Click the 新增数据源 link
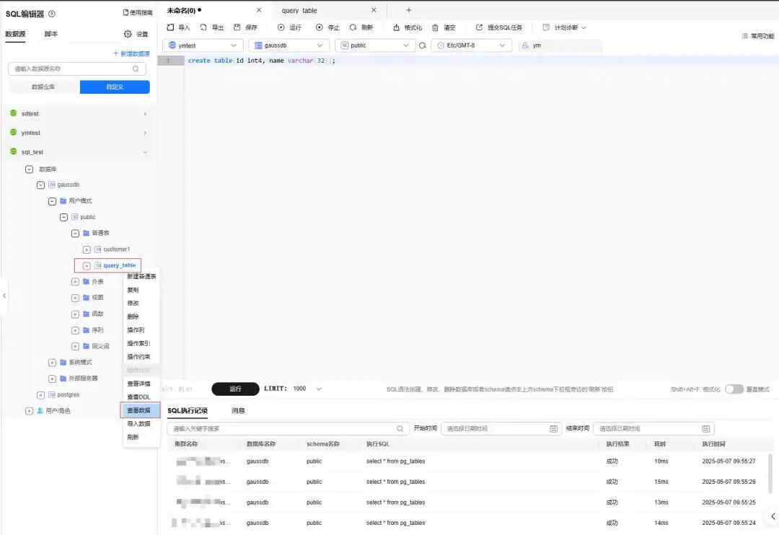Viewport: 779px width, 535px height. [131, 53]
